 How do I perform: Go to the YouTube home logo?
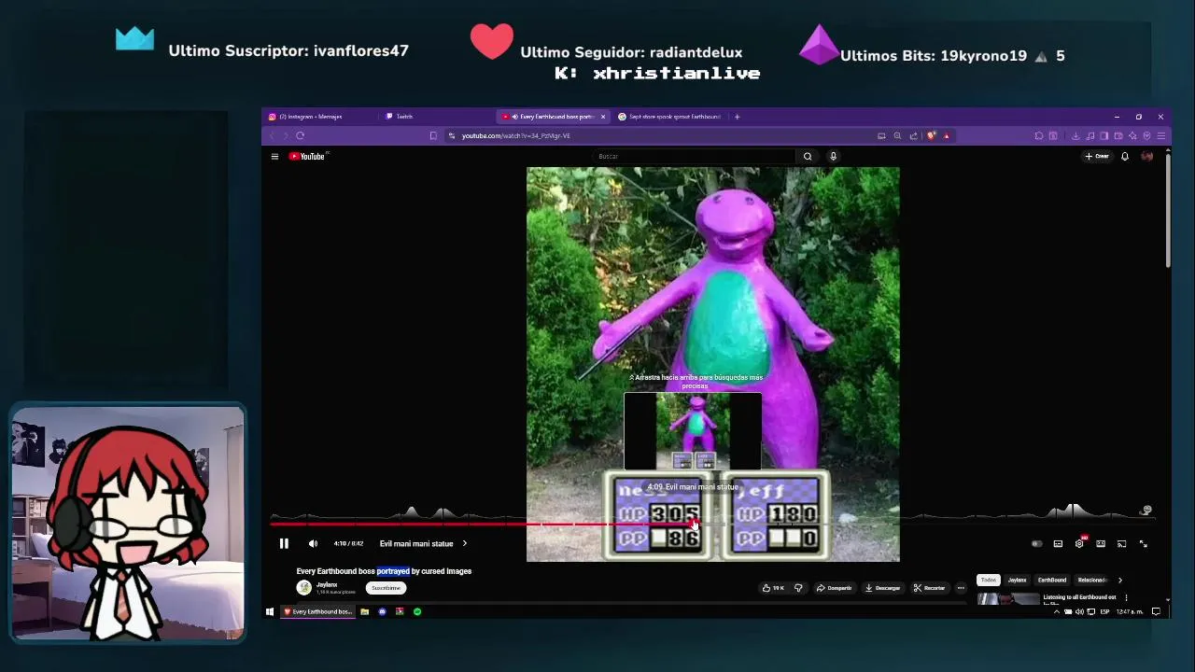306,156
